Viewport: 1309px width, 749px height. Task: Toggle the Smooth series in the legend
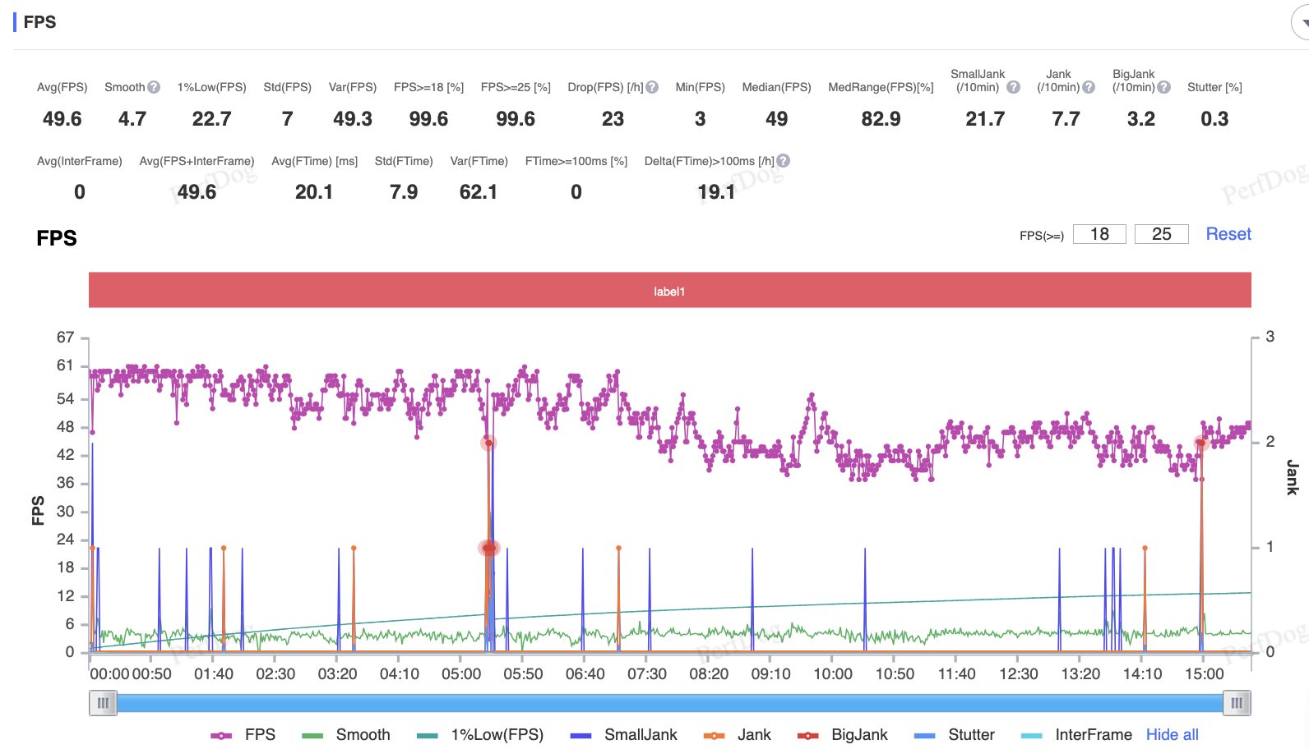click(346, 735)
